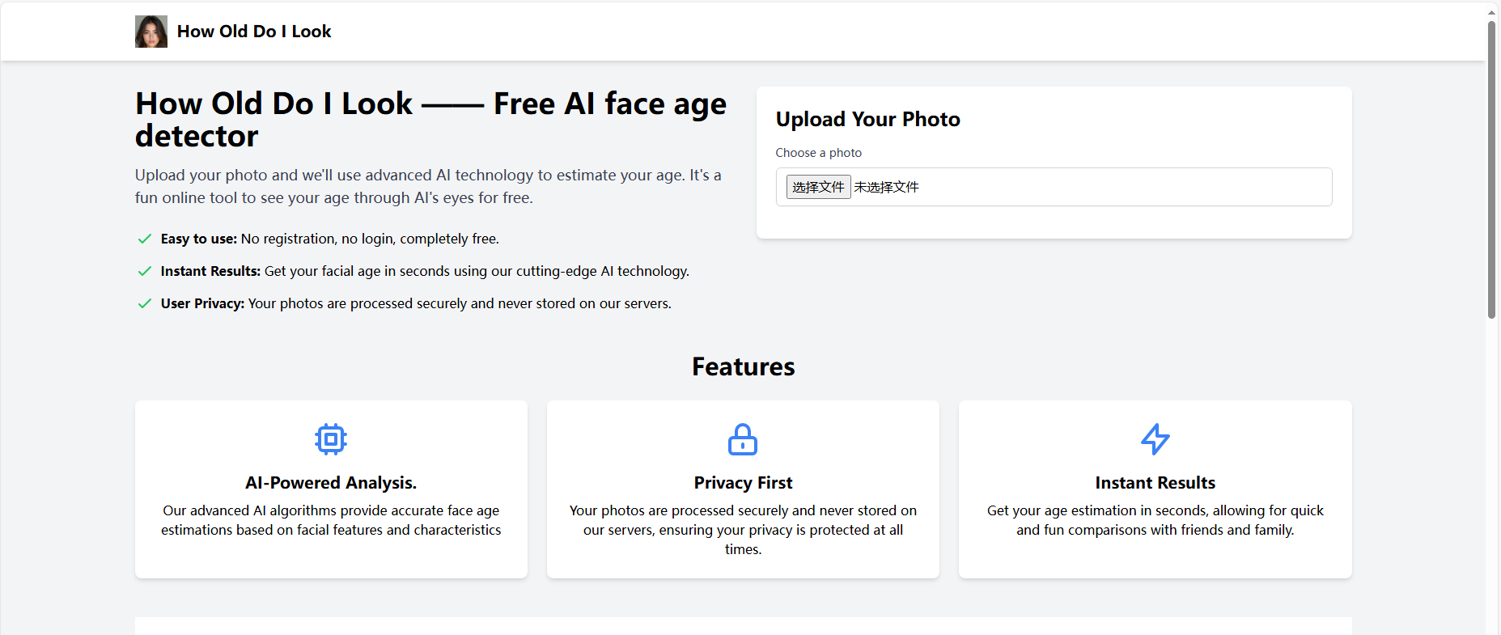1501x635 pixels.
Task: Click the green checkmark beside Instant Results
Action: [x=145, y=271]
